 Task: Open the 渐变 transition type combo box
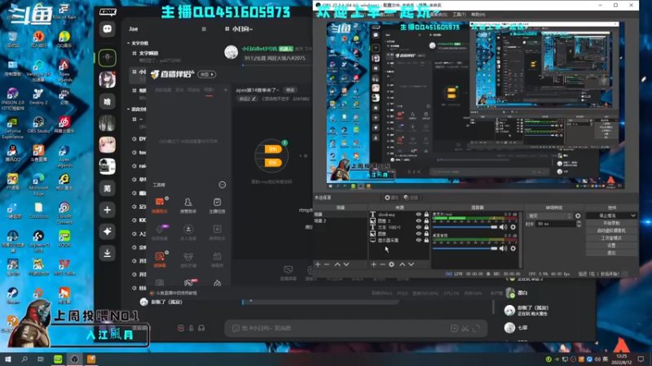[x=549, y=216]
